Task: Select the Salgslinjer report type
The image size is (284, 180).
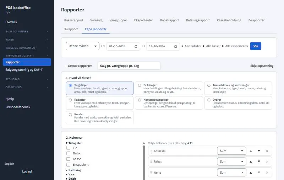Action: pos(100,88)
